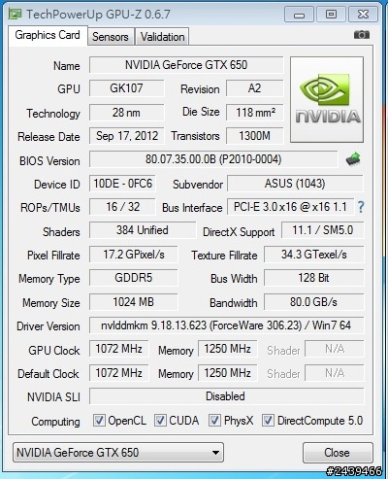Click the Computing label
Viewport: 388px width, 479px height.
pos(55,422)
